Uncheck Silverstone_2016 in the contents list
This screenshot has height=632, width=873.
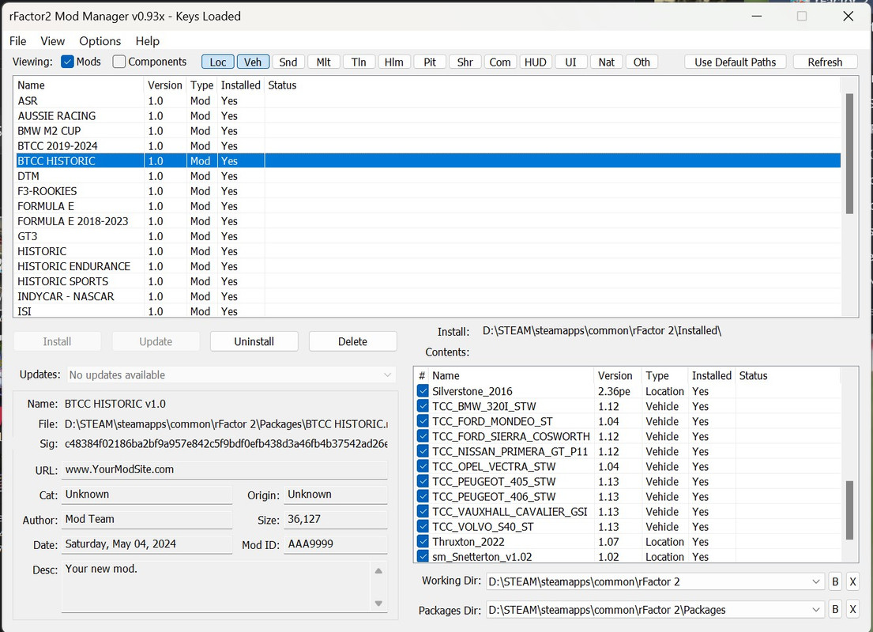[x=423, y=391]
